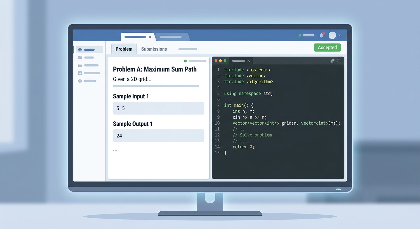The image size is (420, 229).
Task: Click code line '#include <iostream>'
Action: tap(247, 70)
